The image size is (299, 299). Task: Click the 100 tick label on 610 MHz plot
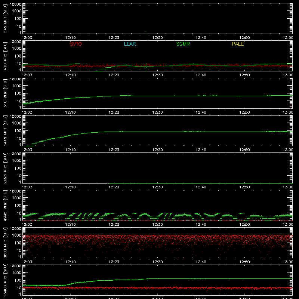click(18, 93)
